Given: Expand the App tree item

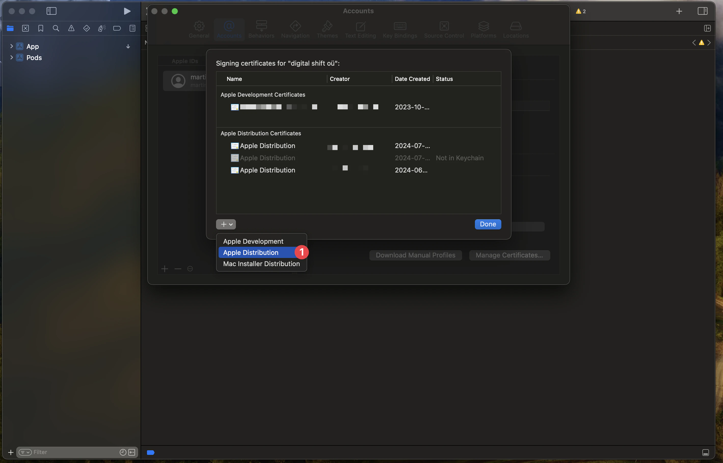Looking at the screenshot, I should click(11, 46).
